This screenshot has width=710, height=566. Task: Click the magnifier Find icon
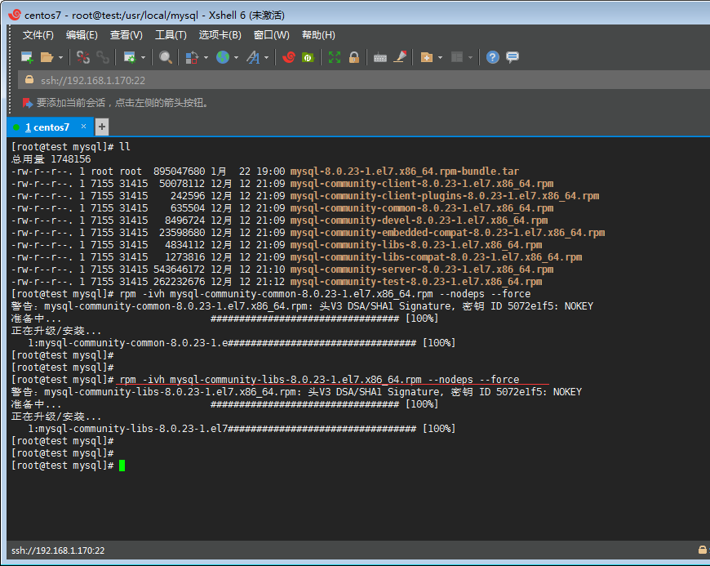pyautogui.click(x=166, y=57)
